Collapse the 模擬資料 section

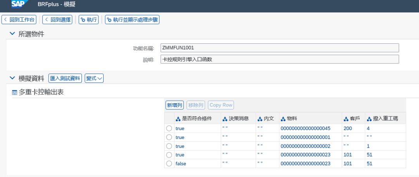click(x=12, y=78)
